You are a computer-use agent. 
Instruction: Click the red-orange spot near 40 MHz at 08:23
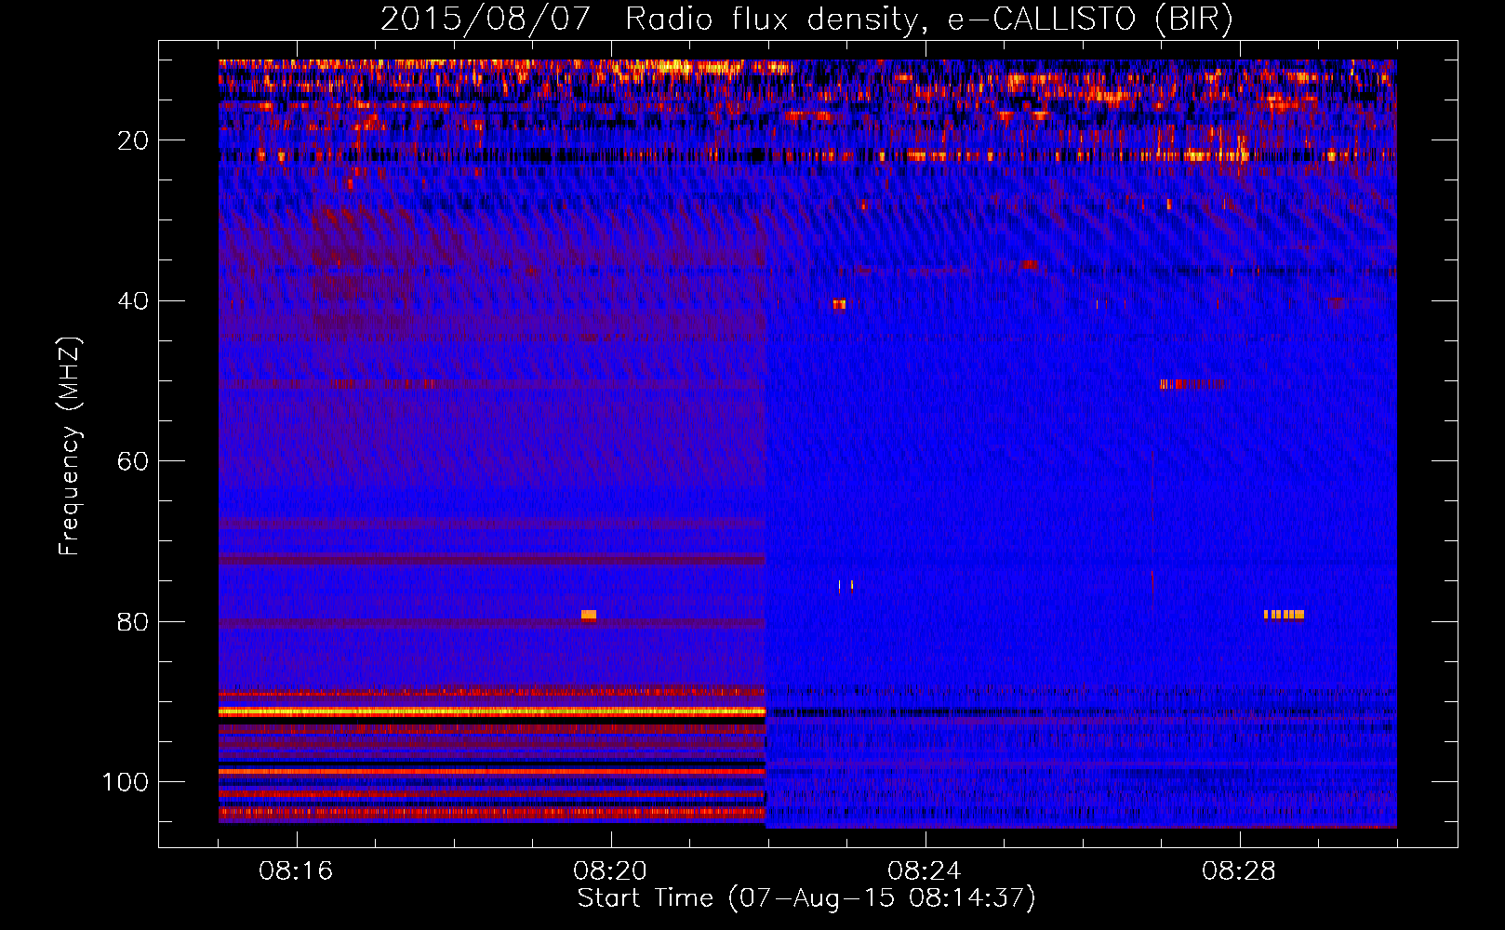839,304
